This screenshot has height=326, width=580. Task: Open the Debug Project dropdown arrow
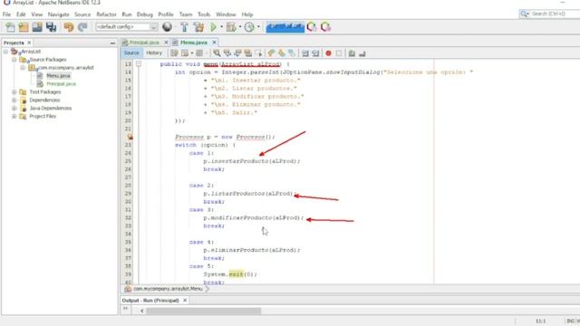click(239, 27)
